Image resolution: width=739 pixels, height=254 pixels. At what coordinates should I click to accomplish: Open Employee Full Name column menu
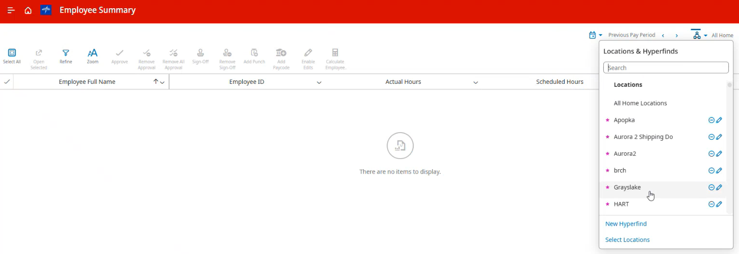pos(162,82)
